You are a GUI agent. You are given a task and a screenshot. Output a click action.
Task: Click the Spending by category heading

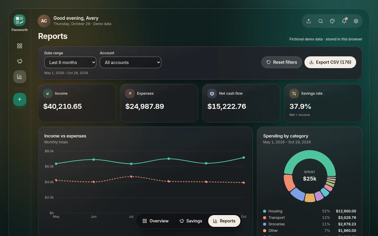(286, 136)
